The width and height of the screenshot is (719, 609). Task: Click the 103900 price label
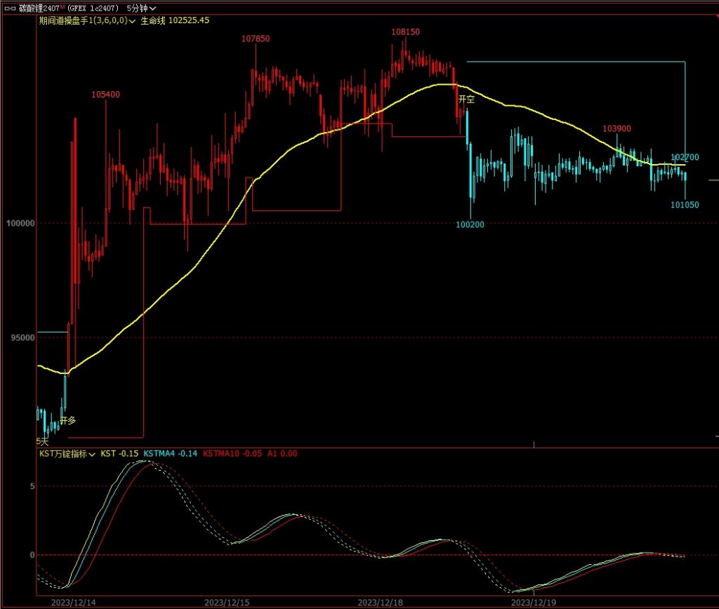(x=616, y=128)
